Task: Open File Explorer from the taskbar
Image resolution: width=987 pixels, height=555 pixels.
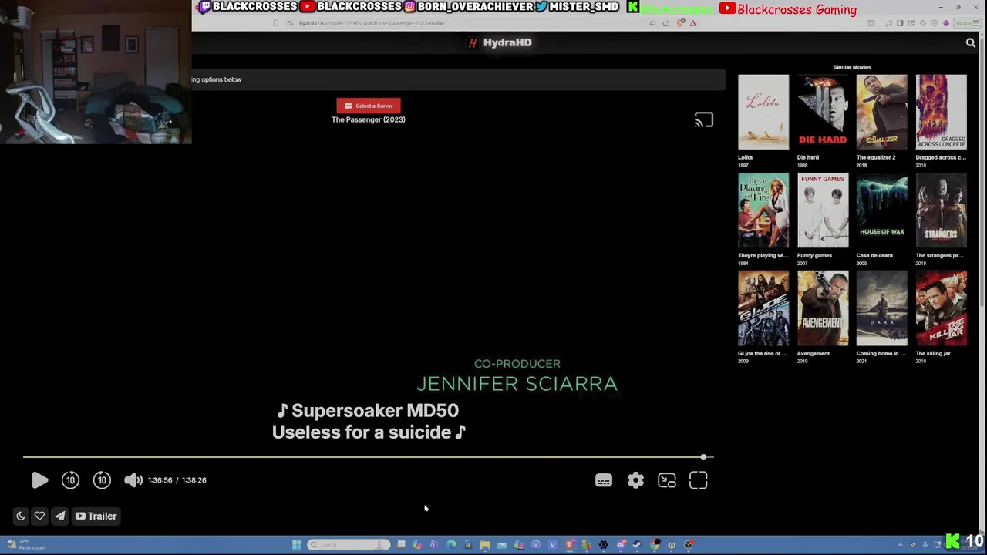Action: [484, 545]
